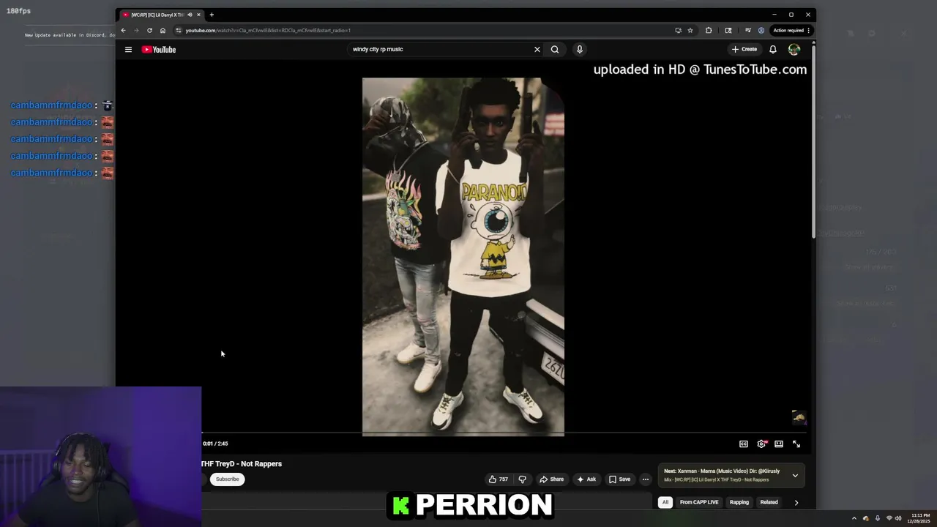Switch player to theater mode
Viewport: 937px width, 527px height.
coord(779,444)
